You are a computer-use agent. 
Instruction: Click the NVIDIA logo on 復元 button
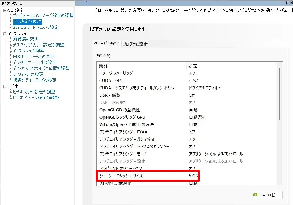coord(255,195)
